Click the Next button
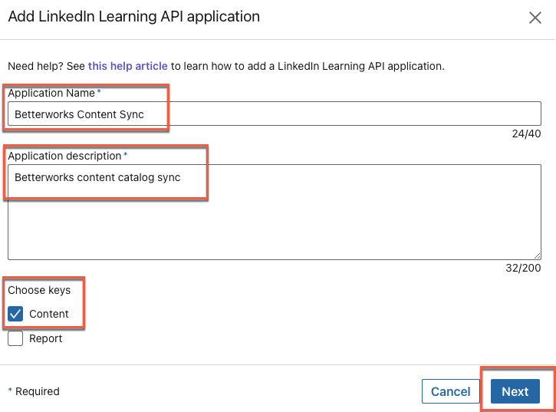The width and height of the screenshot is (556, 412). [x=515, y=391]
